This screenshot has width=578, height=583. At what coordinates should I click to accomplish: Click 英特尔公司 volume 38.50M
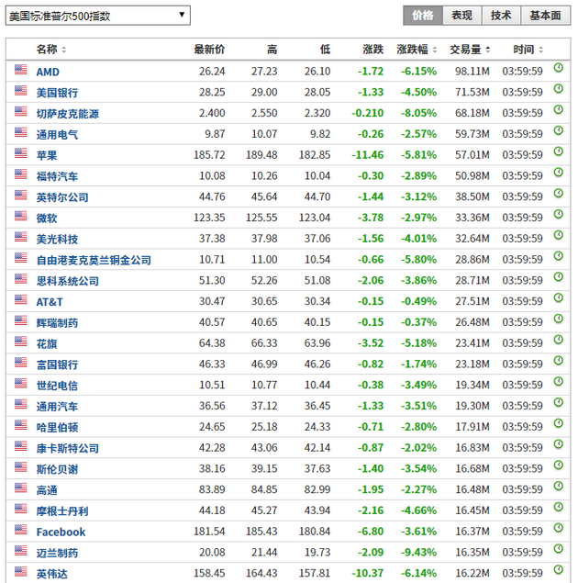tap(472, 196)
